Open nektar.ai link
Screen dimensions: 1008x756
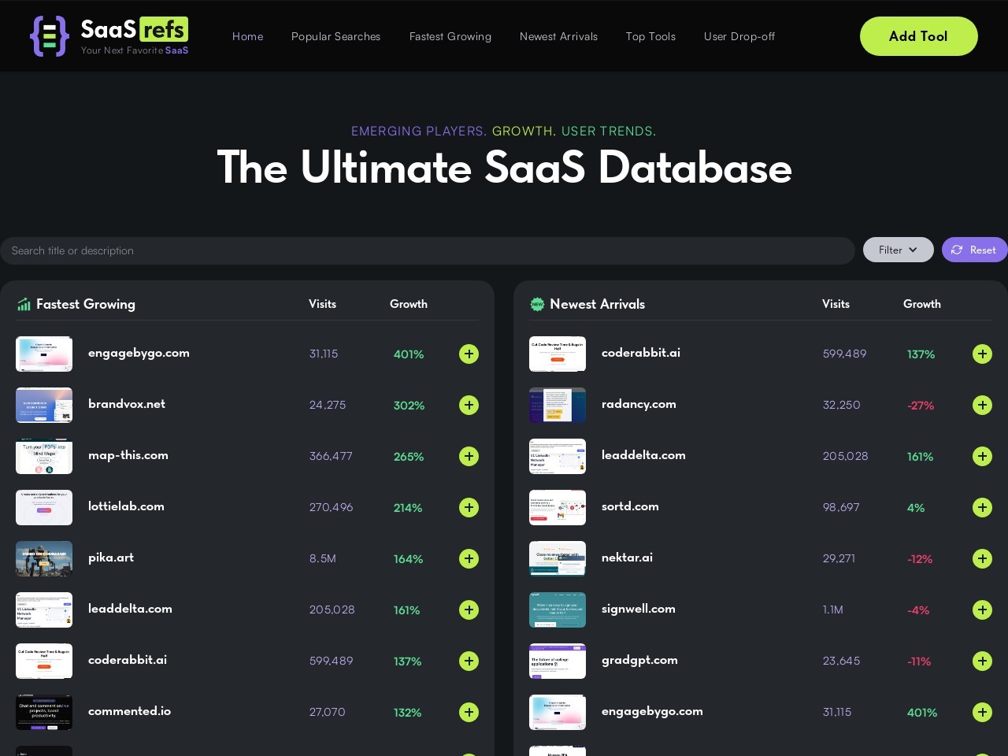click(627, 558)
